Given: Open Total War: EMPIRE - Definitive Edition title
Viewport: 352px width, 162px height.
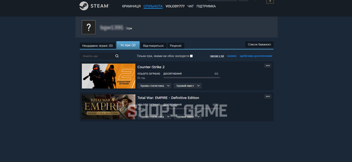Looking at the screenshot, I should click(x=168, y=98).
